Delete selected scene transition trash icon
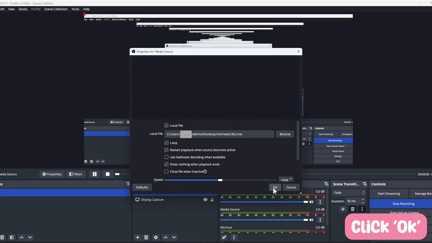This screenshot has width=432, height=243. (x=353, y=209)
